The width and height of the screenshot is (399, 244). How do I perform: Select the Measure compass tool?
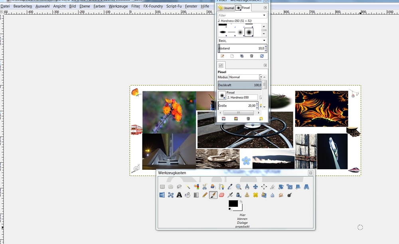247,186
